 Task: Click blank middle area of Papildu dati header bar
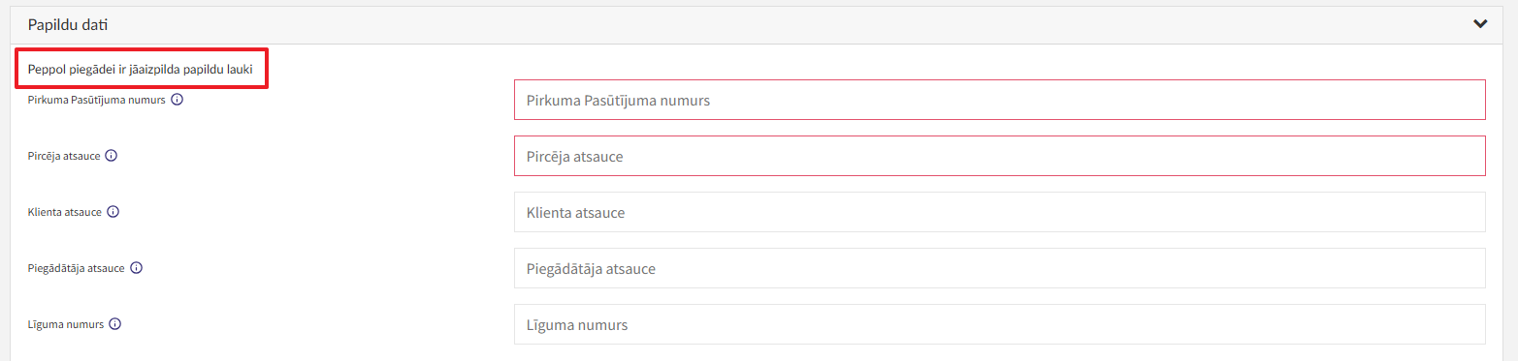pyautogui.click(x=759, y=24)
